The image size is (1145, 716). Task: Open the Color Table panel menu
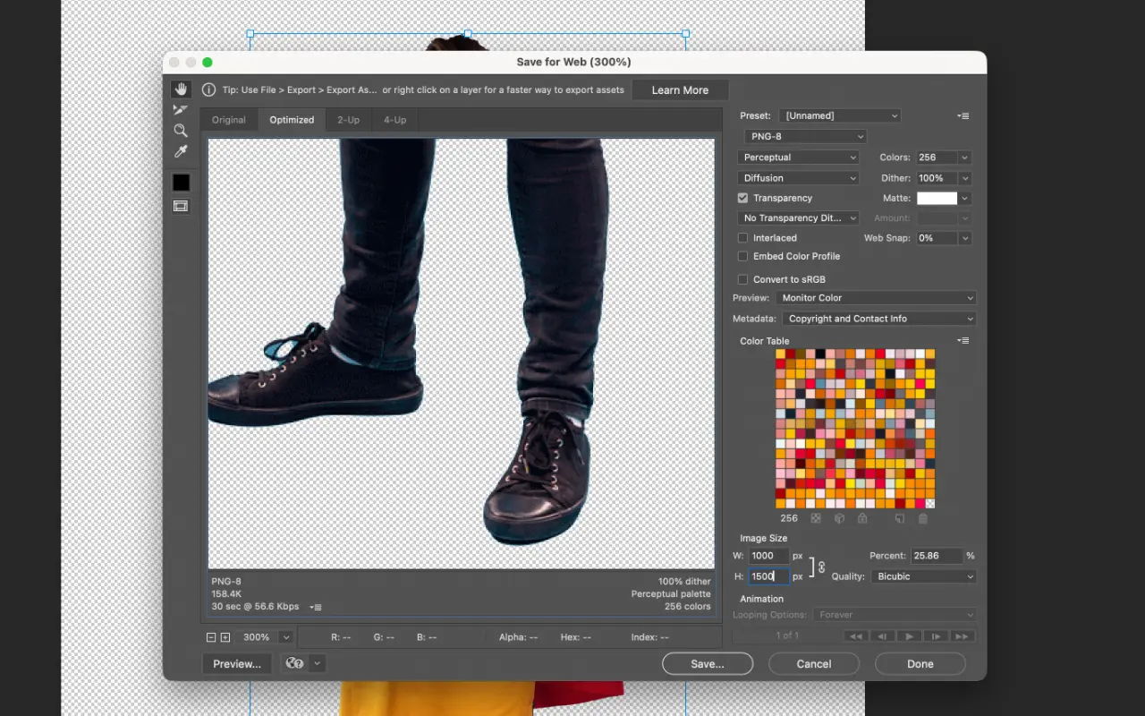point(963,341)
